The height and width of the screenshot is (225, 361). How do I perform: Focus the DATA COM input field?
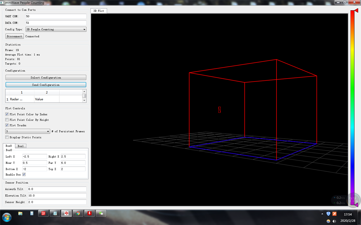(56, 23)
